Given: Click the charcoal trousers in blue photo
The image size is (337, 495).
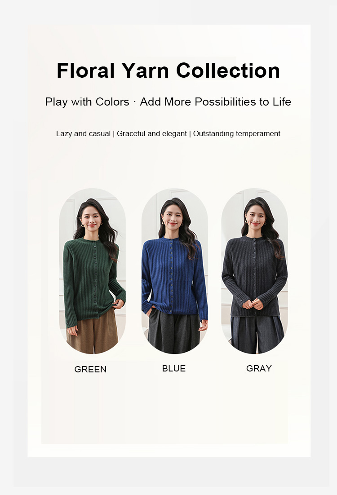Looking at the screenshot, I should (x=175, y=331).
